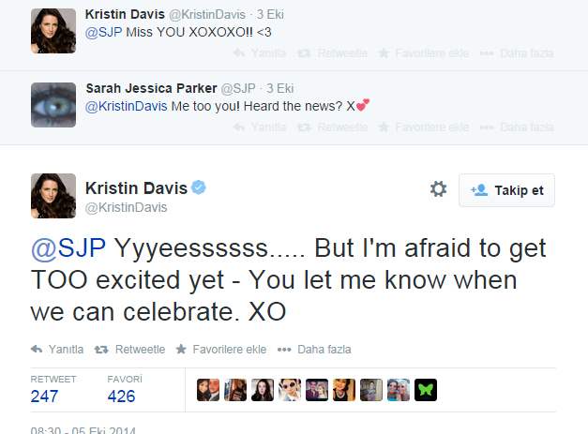Open the sunglasses avatar among the favoriters

290,390
